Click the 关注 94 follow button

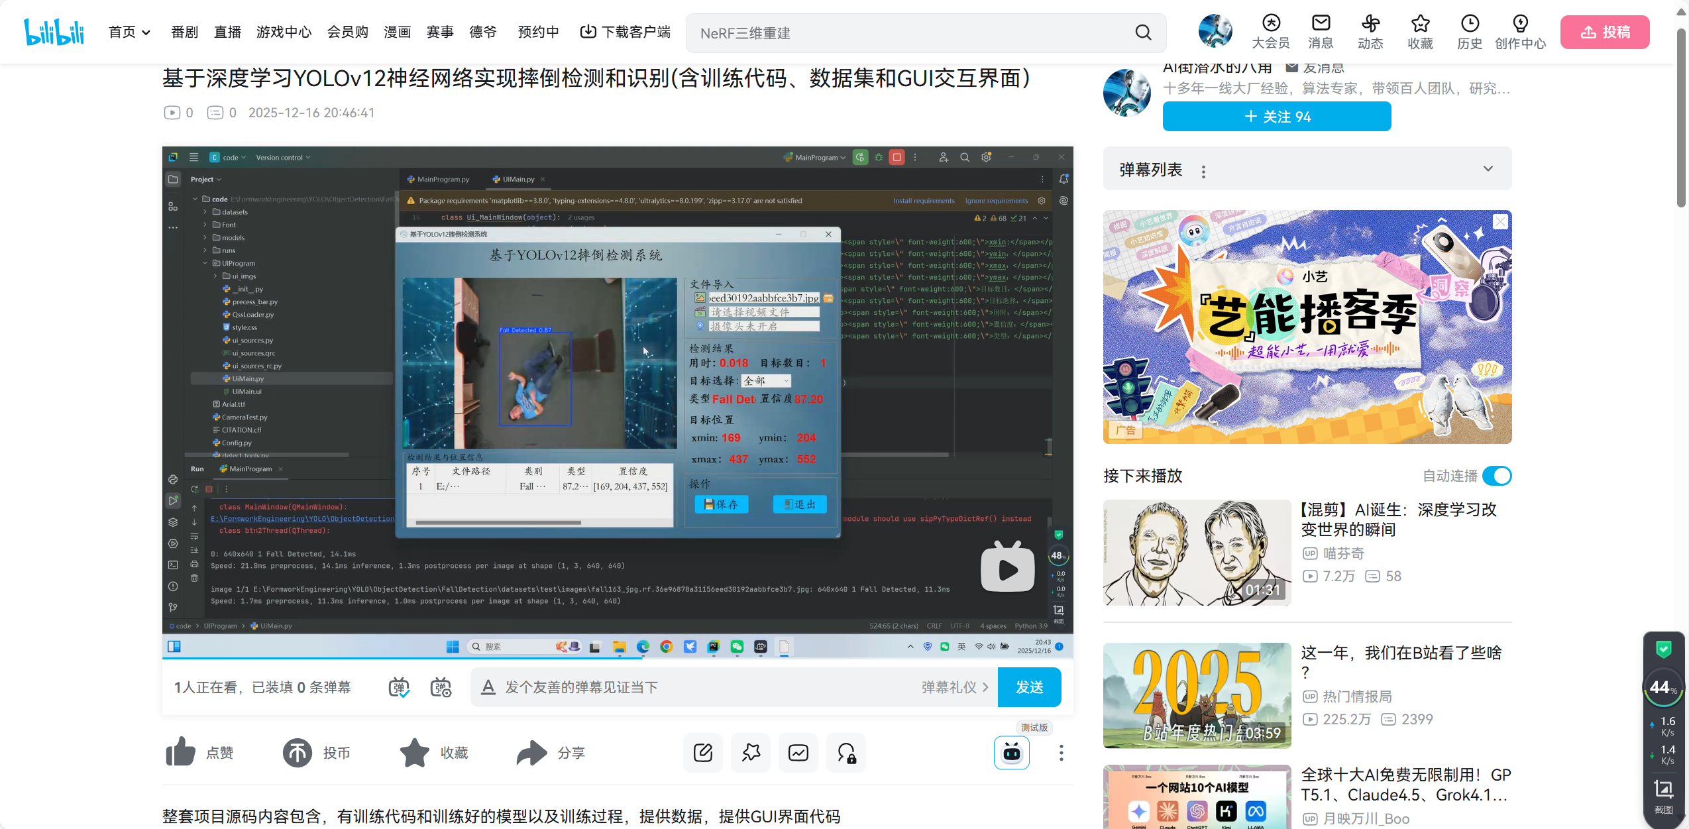tap(1276, 117)
